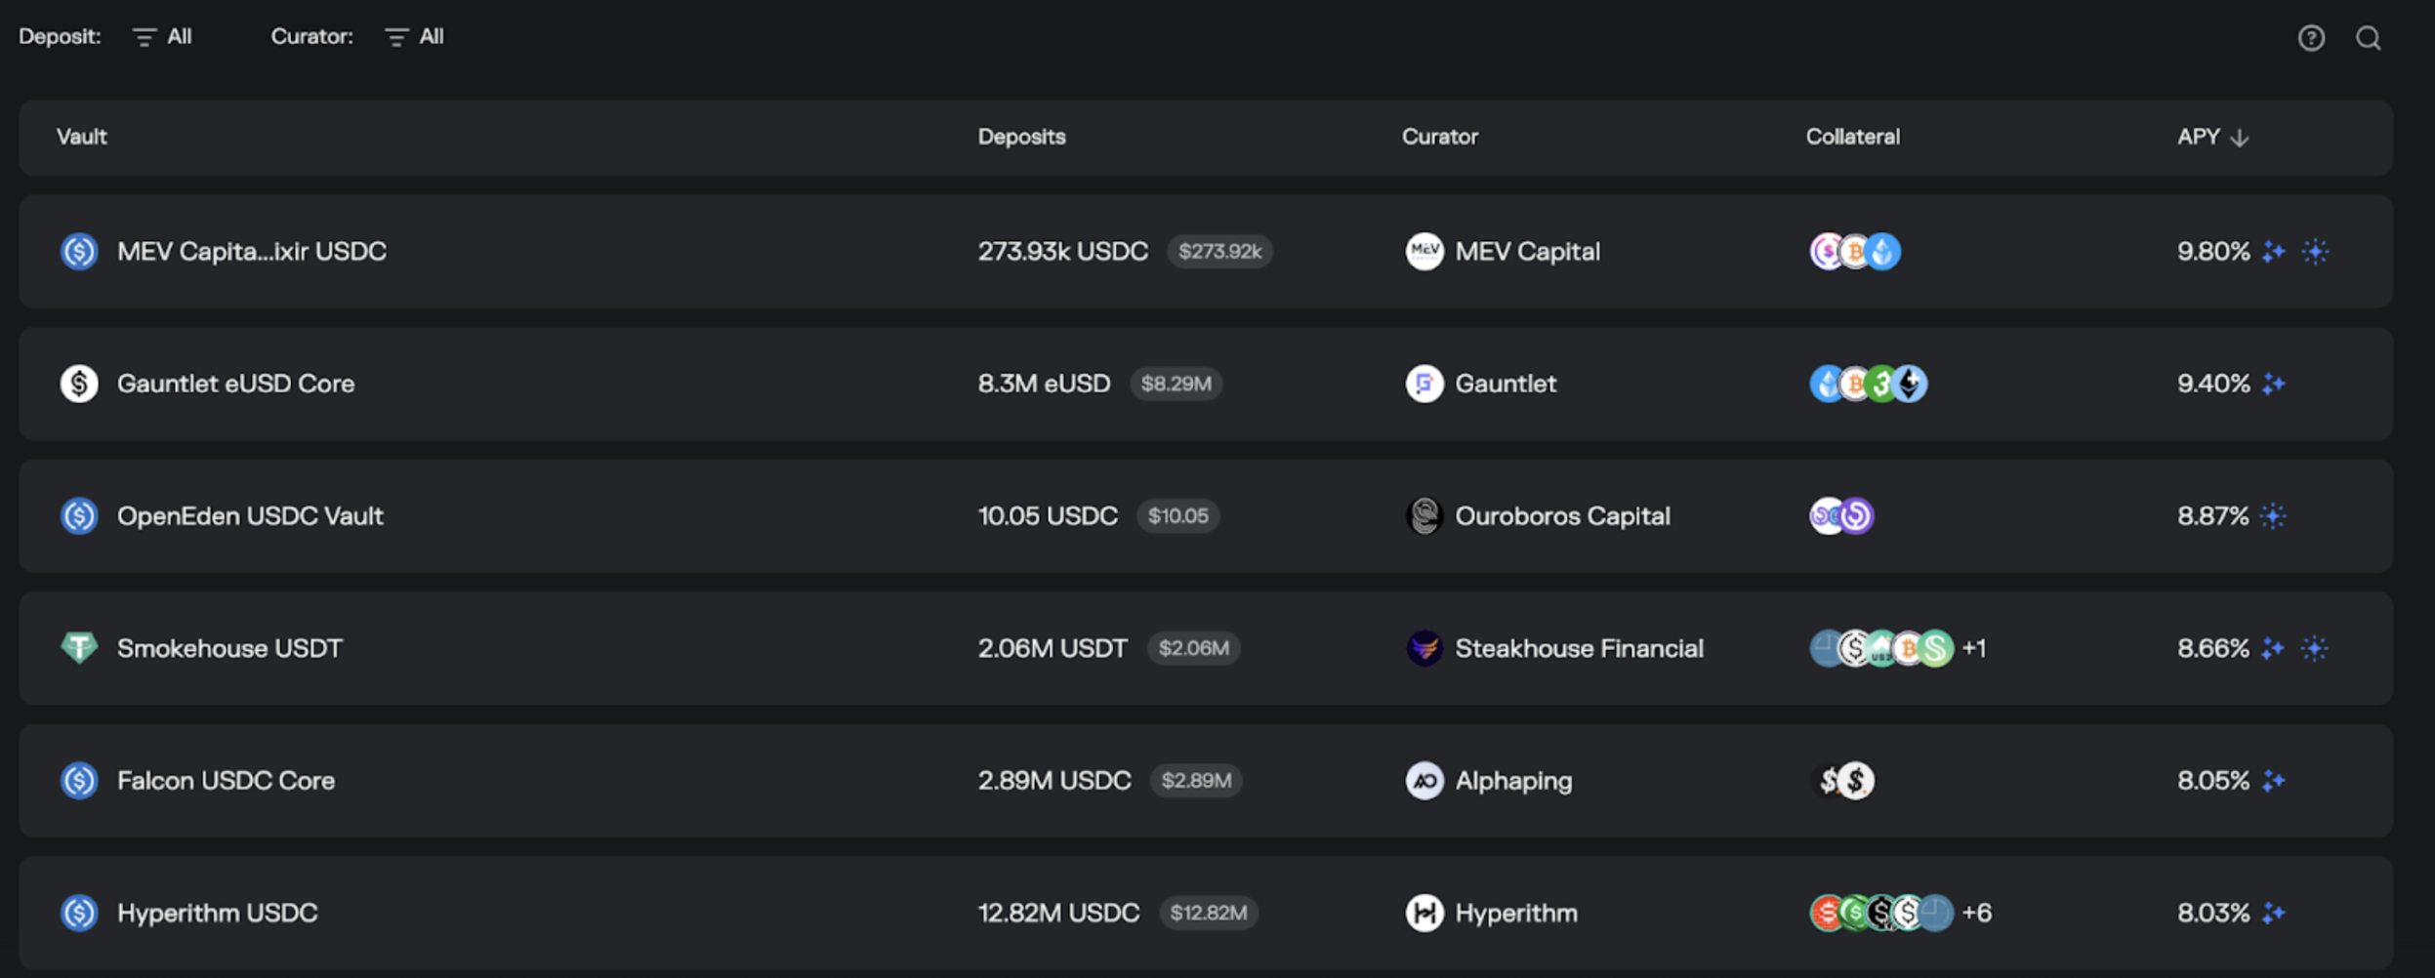Image resolution: width=2435 pixels, height=978 pixels.
Task: Click the Gauntlet curator logo icon
Action: coord(1424,384)
